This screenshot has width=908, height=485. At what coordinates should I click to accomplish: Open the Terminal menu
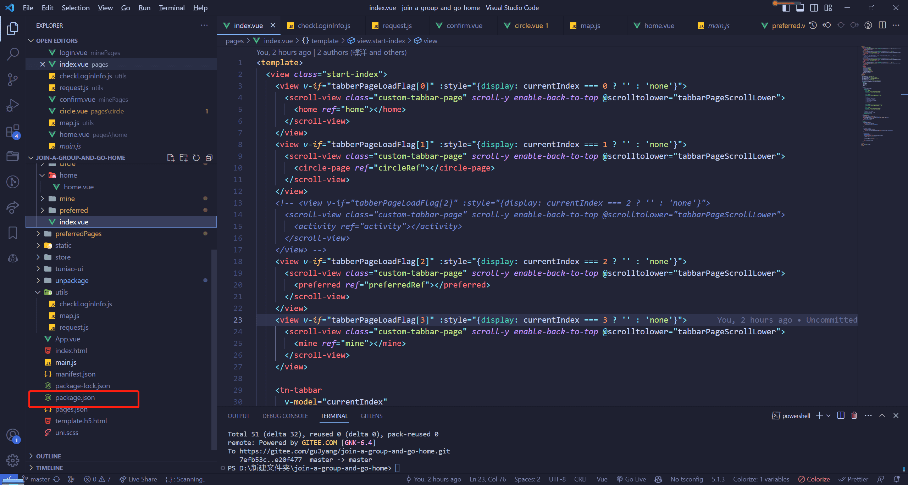pyautogui.click(x=172, y=8)
